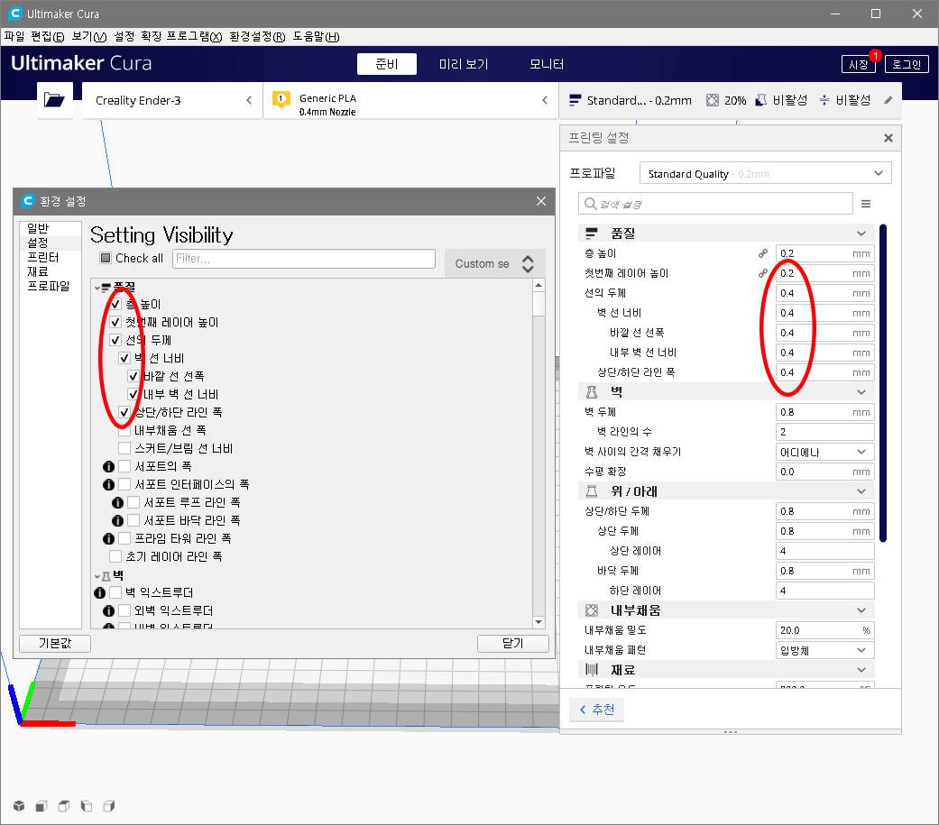Click link icon next to 층 높이
The width and height of the screenshot is (939, 825).
click(x=762, y=253)
